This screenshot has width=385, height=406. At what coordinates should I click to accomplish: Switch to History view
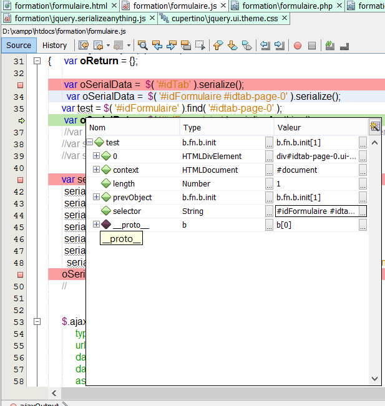click(x=54, y=46)
